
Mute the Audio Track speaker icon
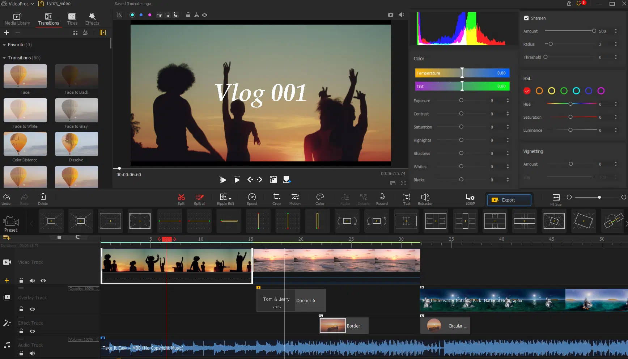tap(32, 353)
